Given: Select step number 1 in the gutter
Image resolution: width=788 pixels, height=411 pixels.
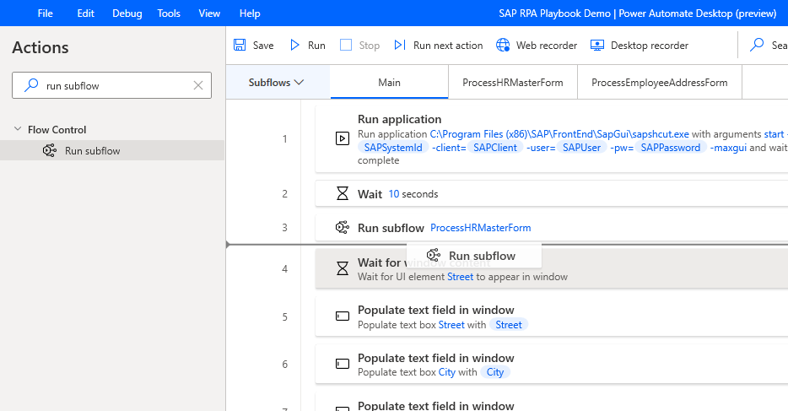Looking at the screenshot, I should (285, 138).
